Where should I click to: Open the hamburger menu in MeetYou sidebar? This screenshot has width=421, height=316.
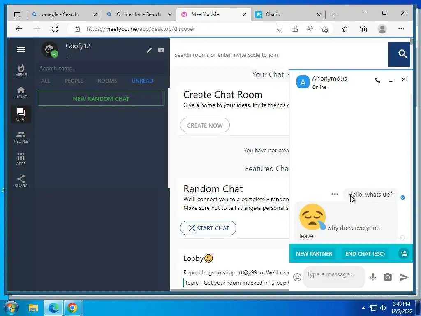pos(21,49)
